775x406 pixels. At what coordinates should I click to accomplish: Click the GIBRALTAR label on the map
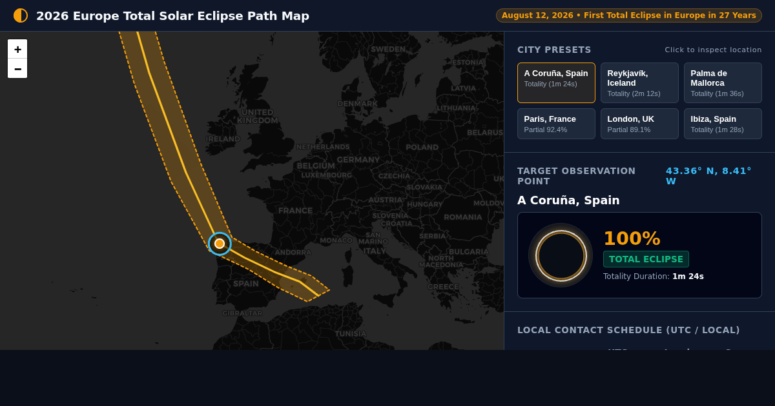tap(242, 313)
